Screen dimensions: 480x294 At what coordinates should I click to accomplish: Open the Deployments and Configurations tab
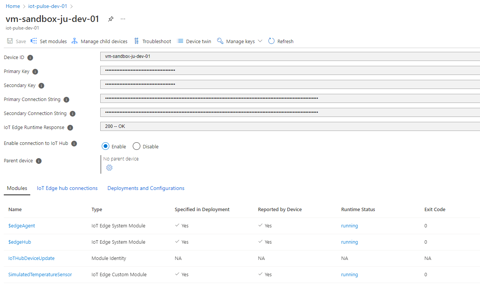[x=146, y=188]
